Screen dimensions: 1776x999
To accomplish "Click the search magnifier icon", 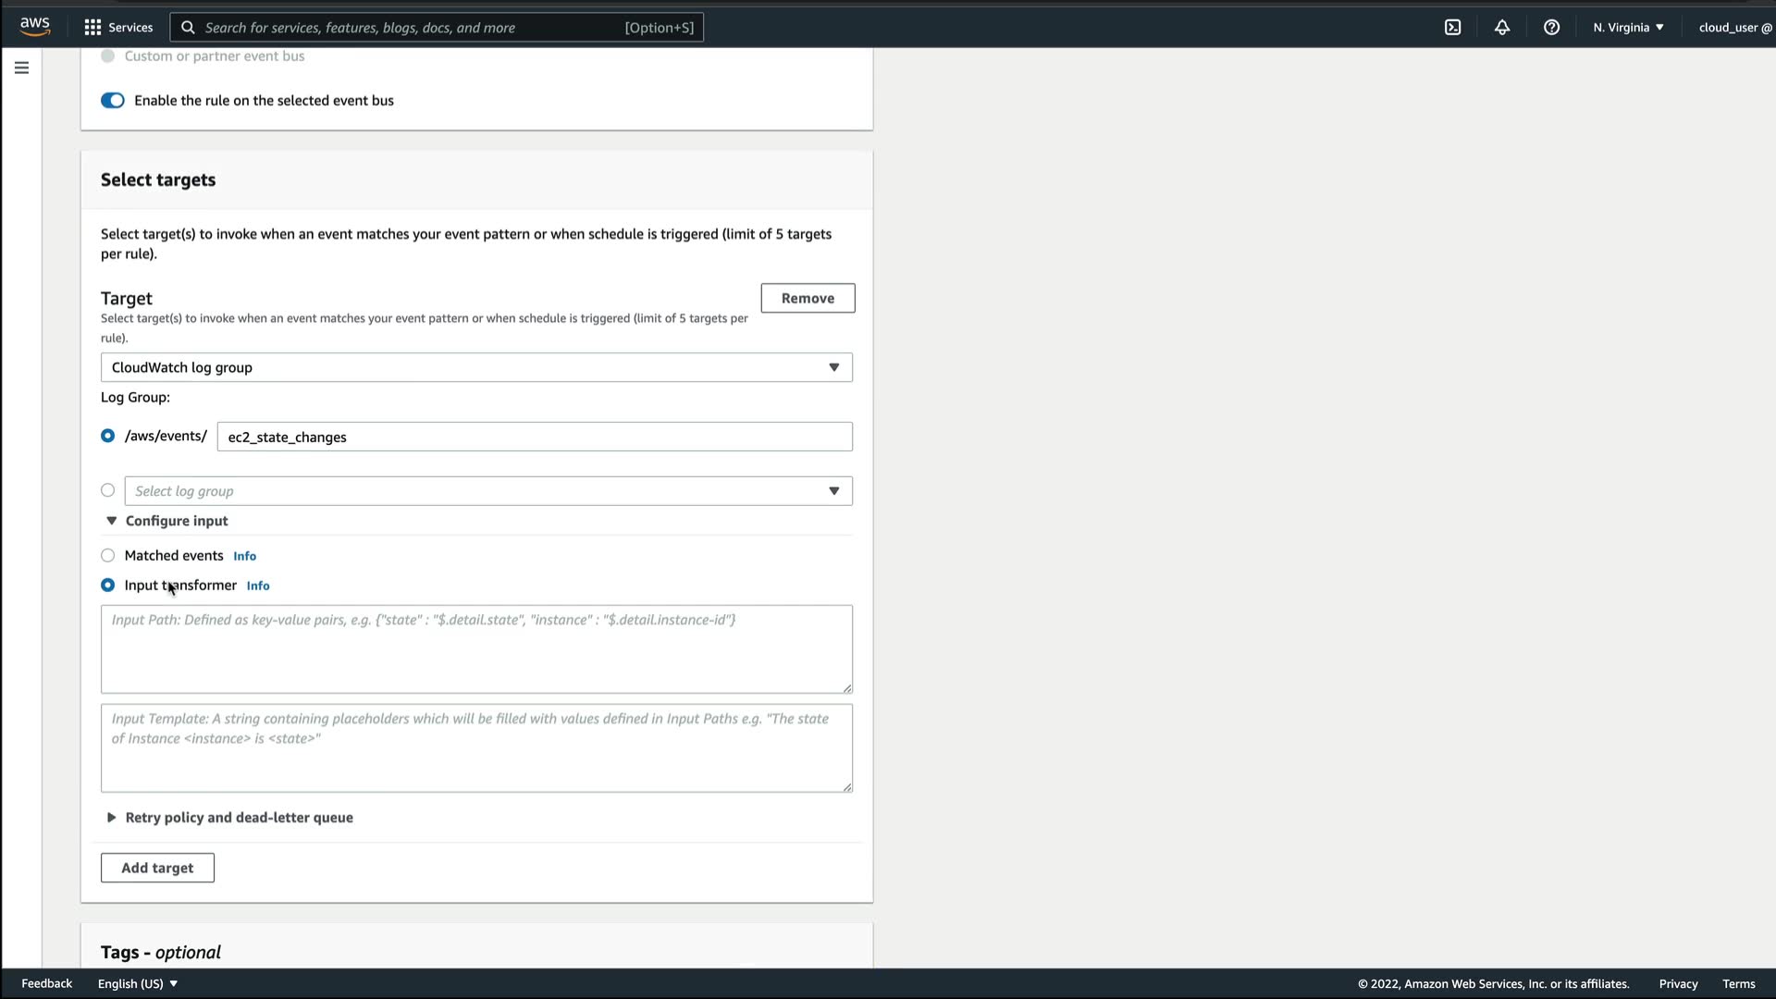I will pyautogui.click(x=188, y=28).
